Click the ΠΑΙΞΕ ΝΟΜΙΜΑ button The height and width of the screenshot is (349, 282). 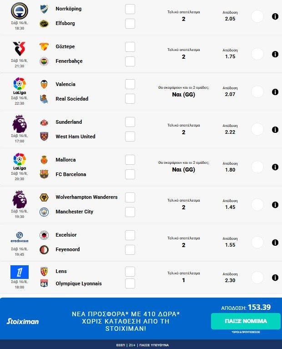point(246,321)
